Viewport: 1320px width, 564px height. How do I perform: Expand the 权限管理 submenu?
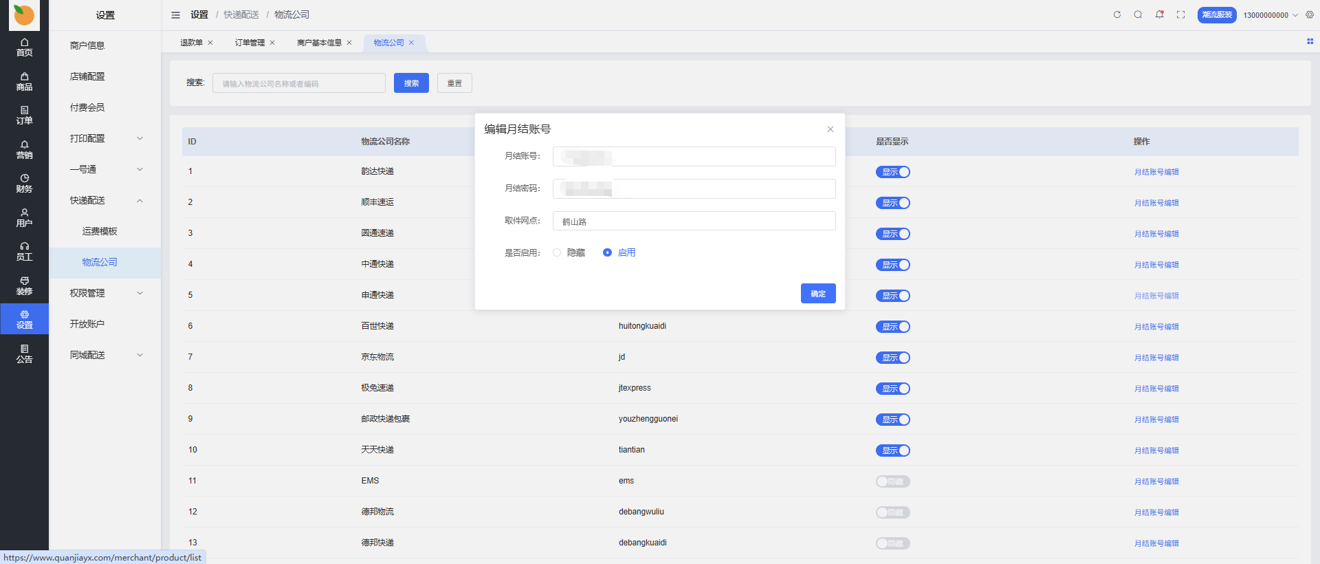(105, 293)
